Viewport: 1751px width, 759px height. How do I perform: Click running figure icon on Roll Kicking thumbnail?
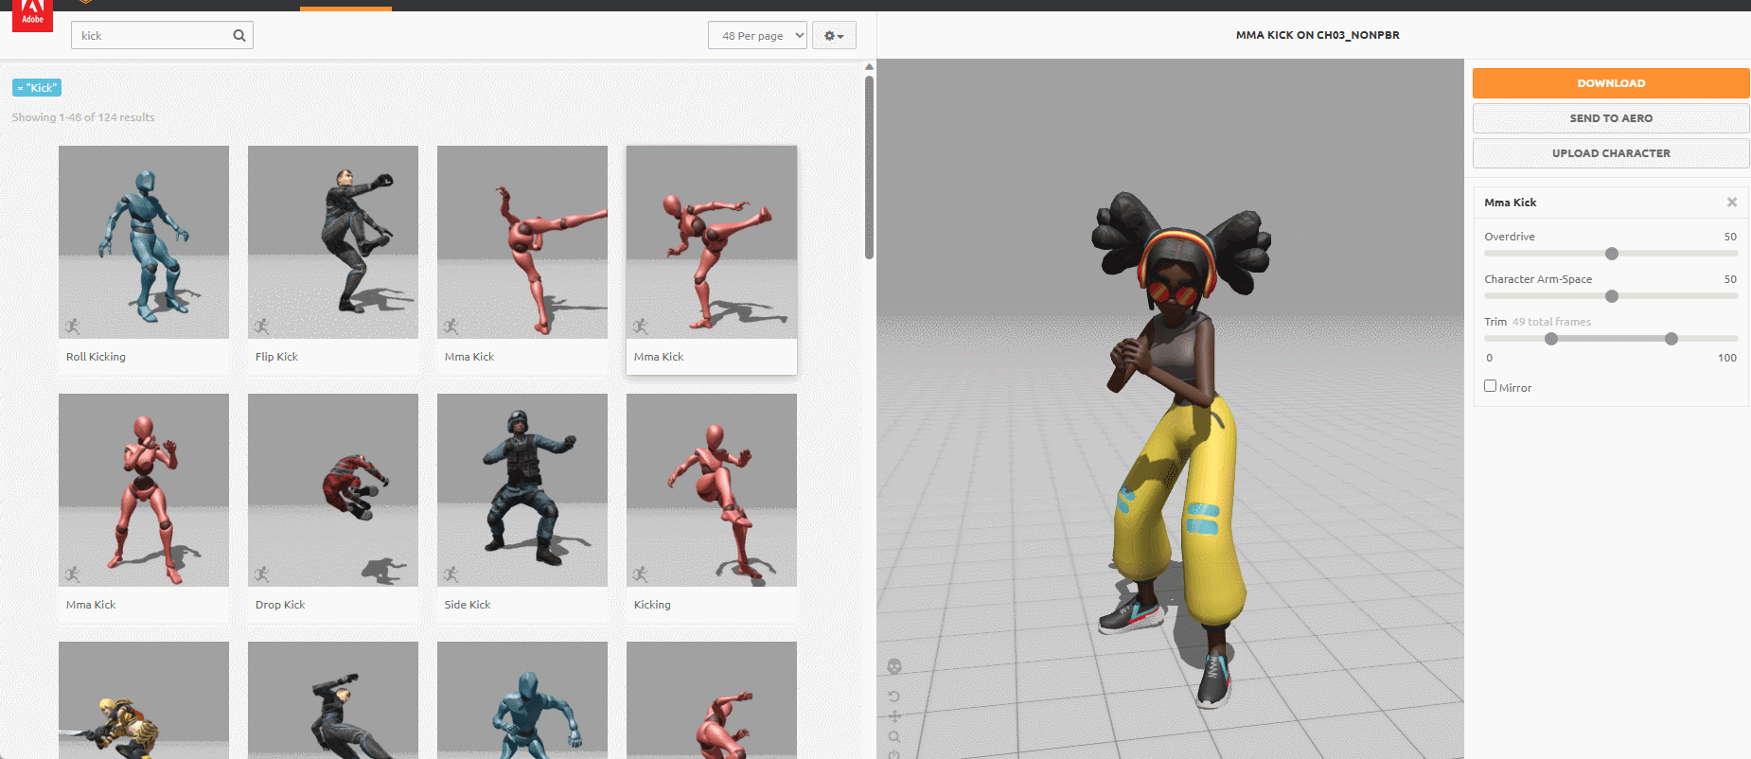pos(72,327)
